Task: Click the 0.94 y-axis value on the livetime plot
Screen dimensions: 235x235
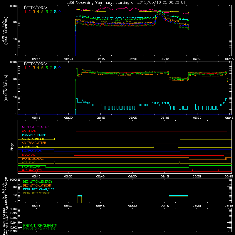Action: [x=14, y=223]
